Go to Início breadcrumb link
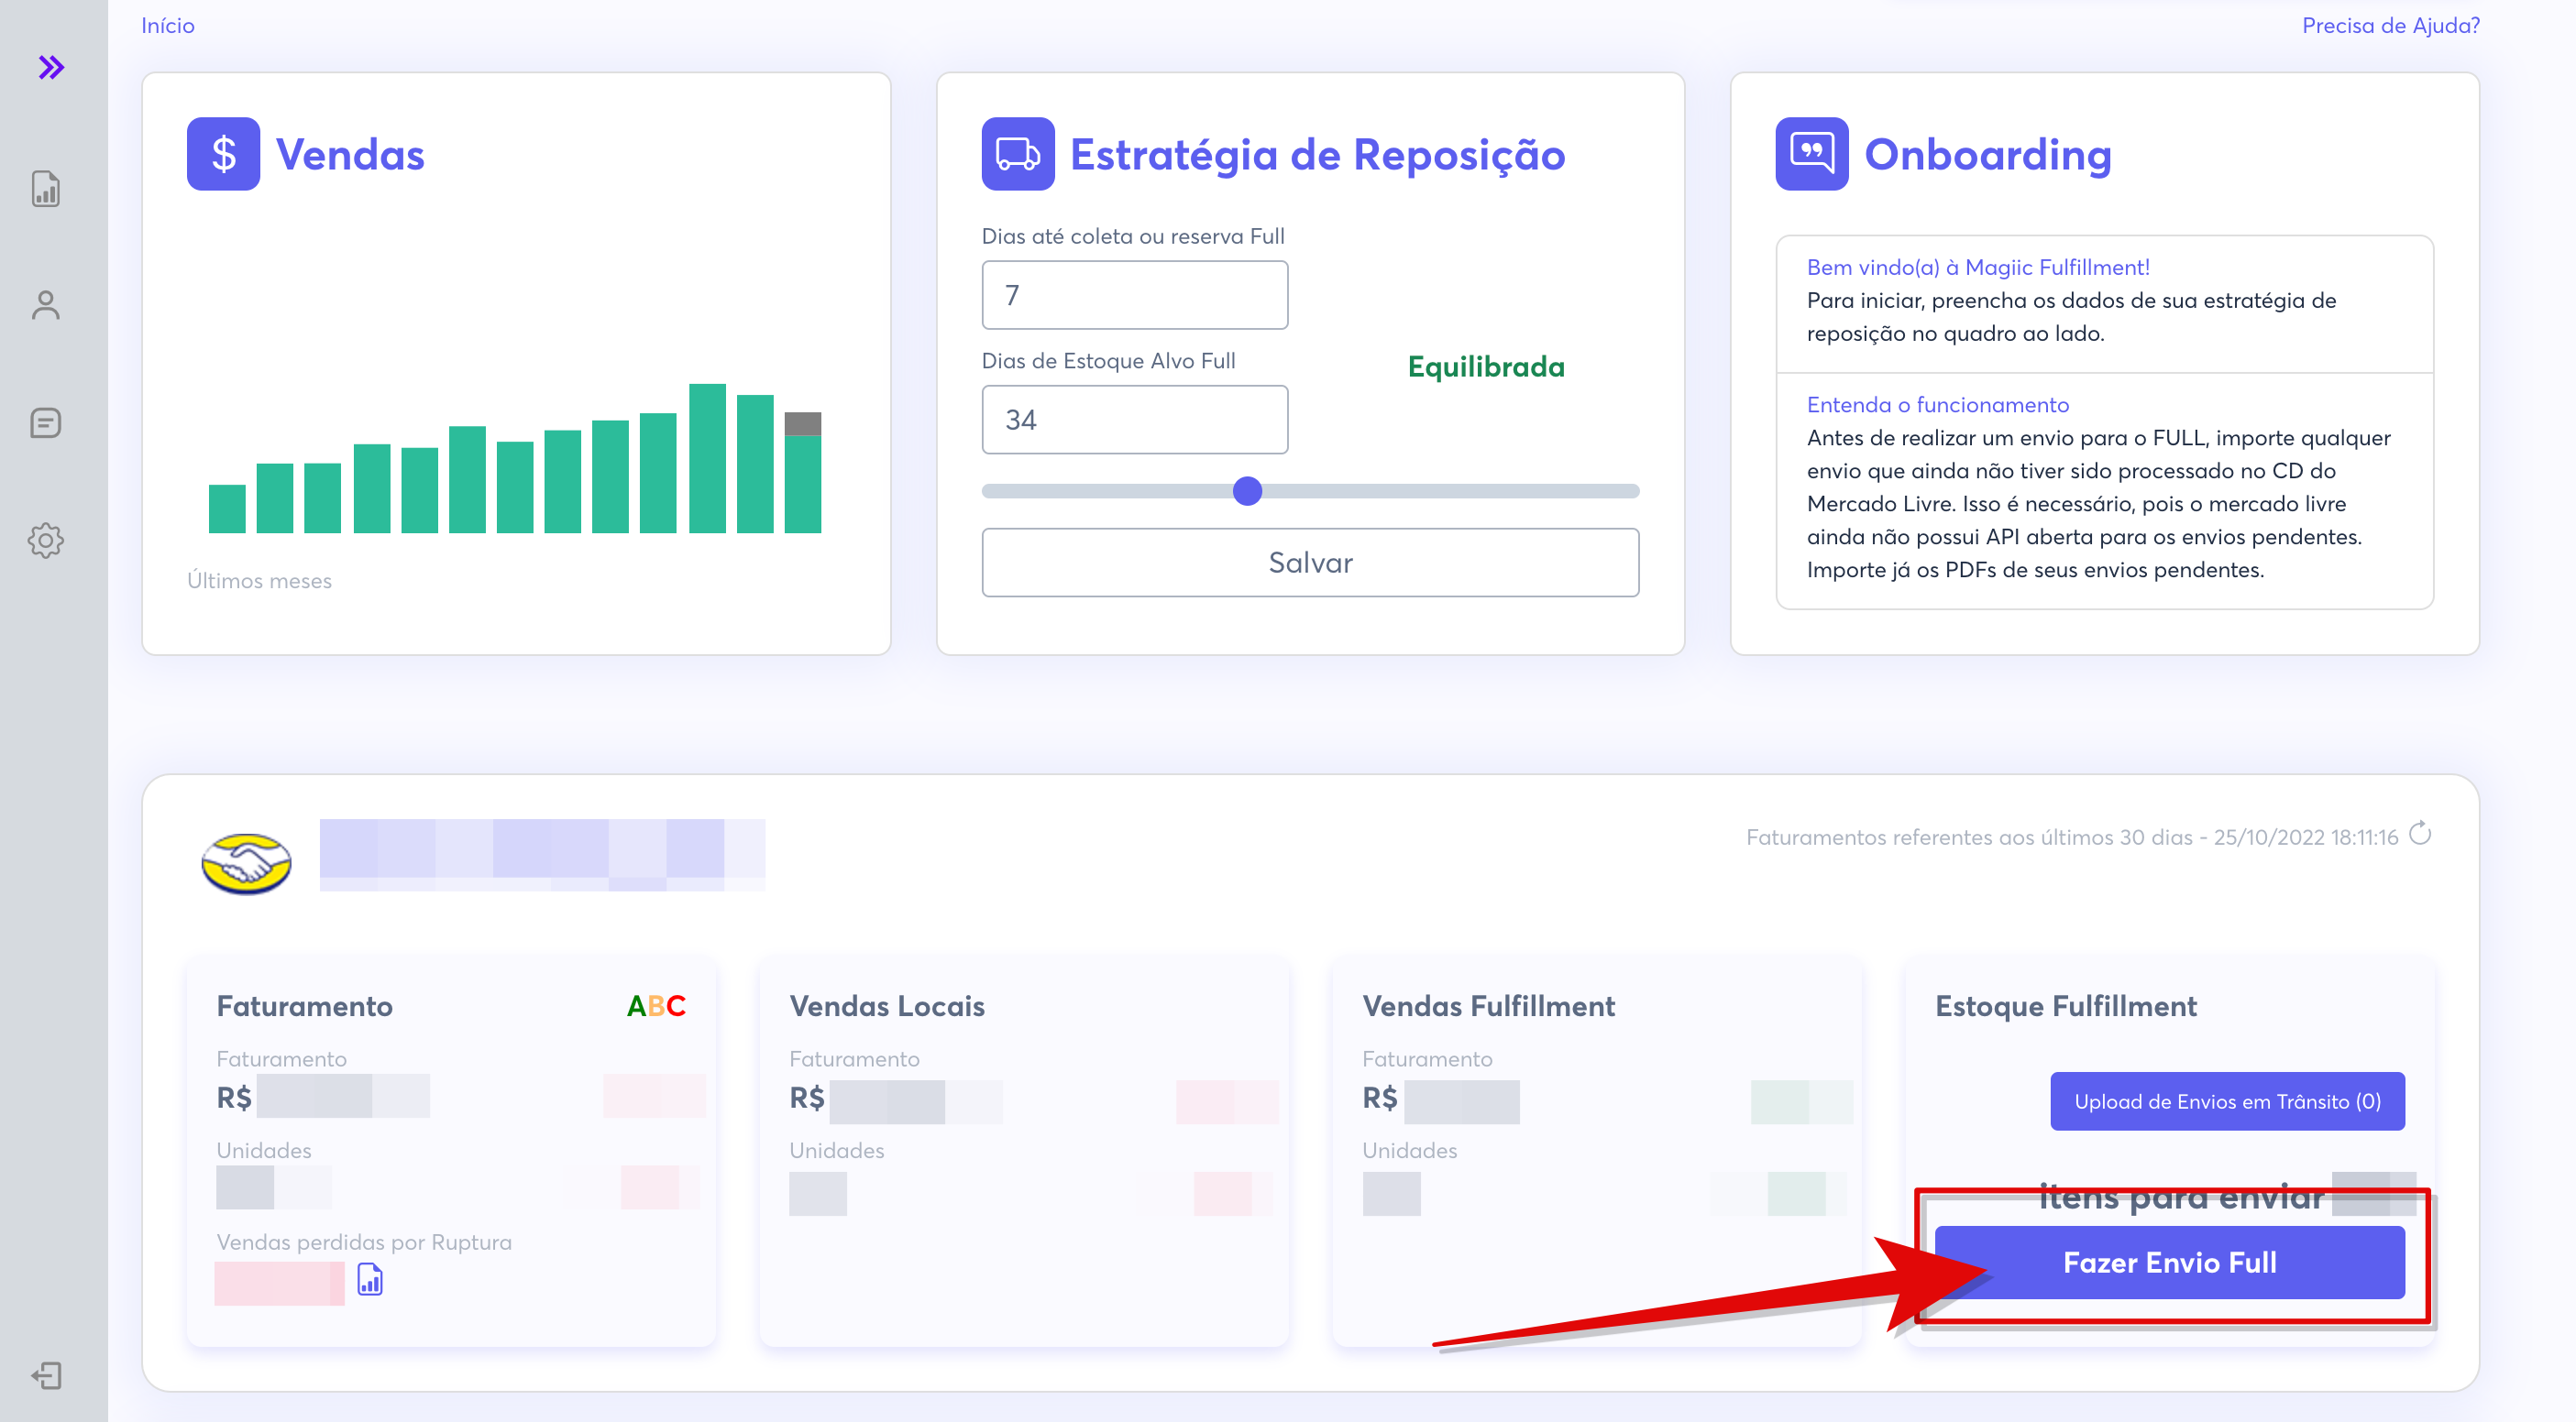 pyautogui.click(x=168, y=25)
